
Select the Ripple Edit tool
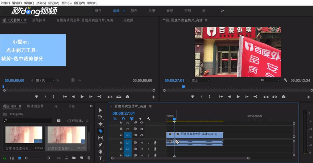point(100,124)
